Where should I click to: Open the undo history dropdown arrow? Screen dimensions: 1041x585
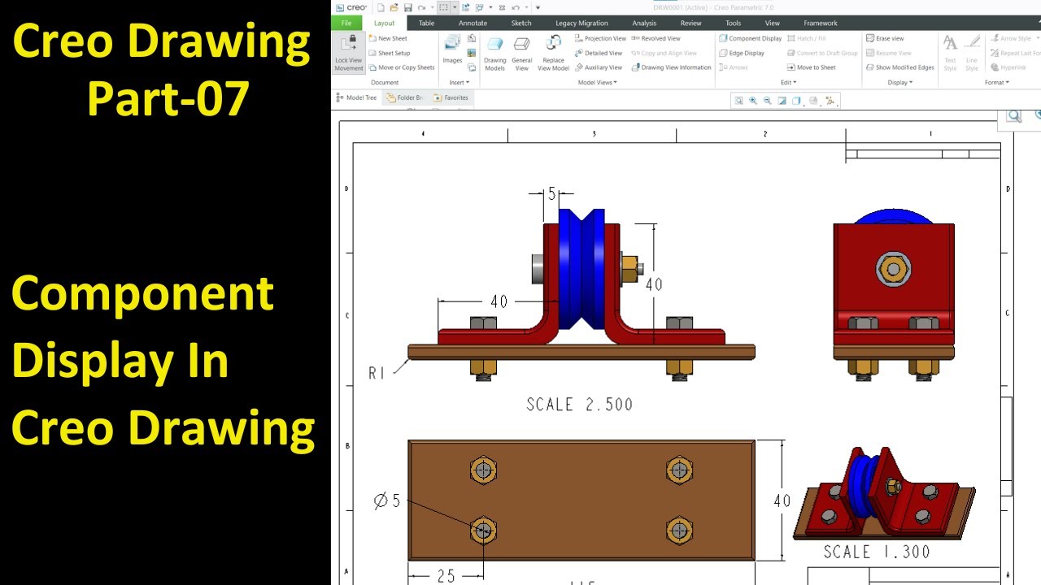[x=526, y=7]
